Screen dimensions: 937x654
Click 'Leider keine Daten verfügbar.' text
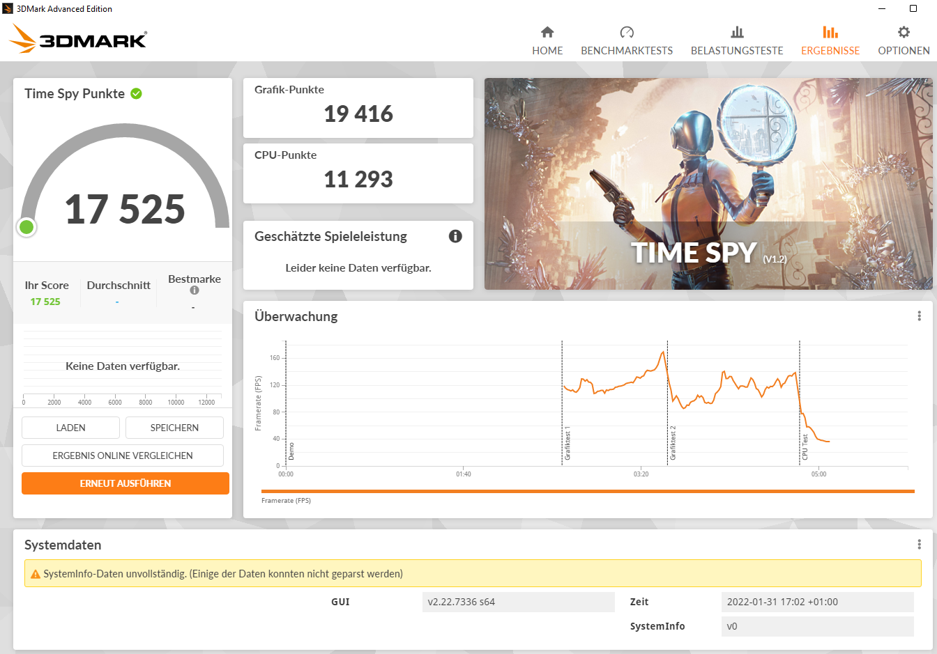click(x=358, y=267)
